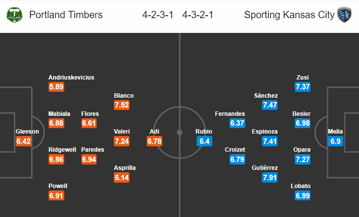The height and width of the screenshot is (217, 359).
Task: Click goalkeeper Gleeson's 6.42 rating
Action: pyautogui.click(x=24, y=141)
